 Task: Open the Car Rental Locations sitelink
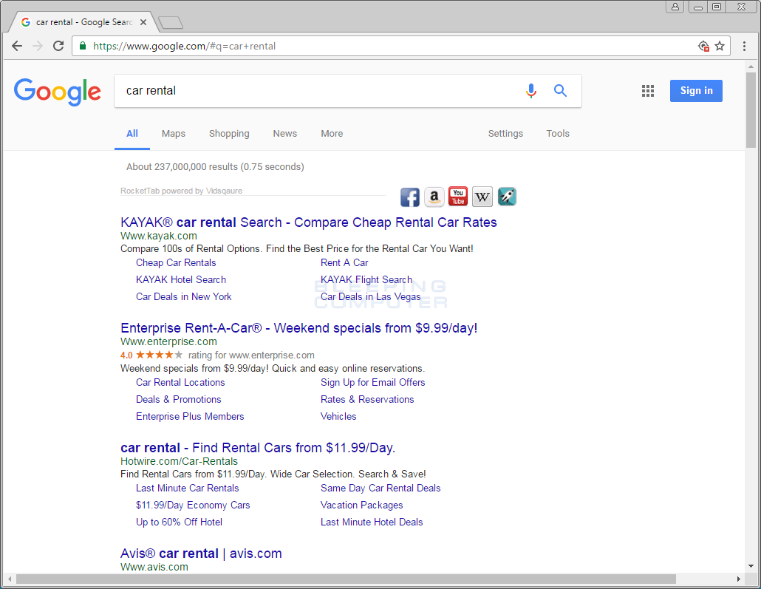180,383
